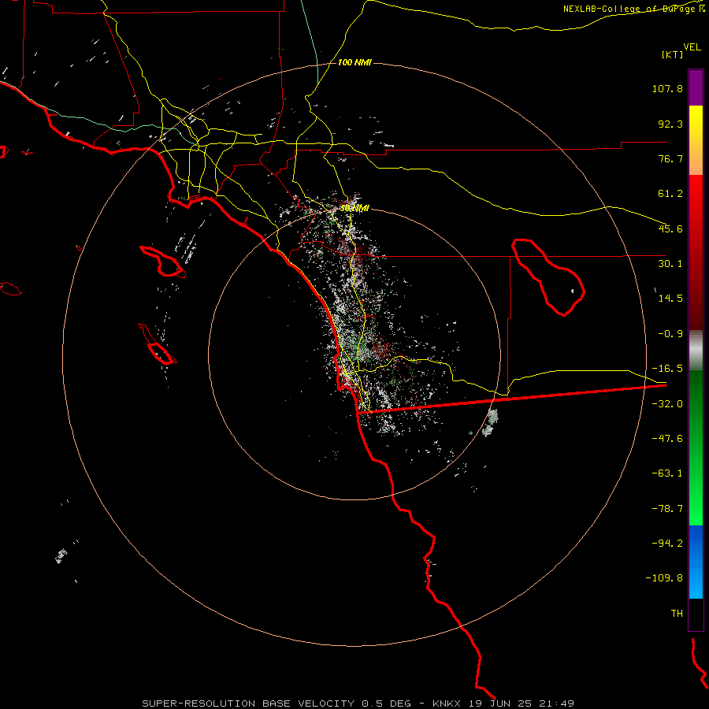This screenshot has height=709, width=709.
Task: Pick the purple segment of the velocity color bar
Action: 696,87
